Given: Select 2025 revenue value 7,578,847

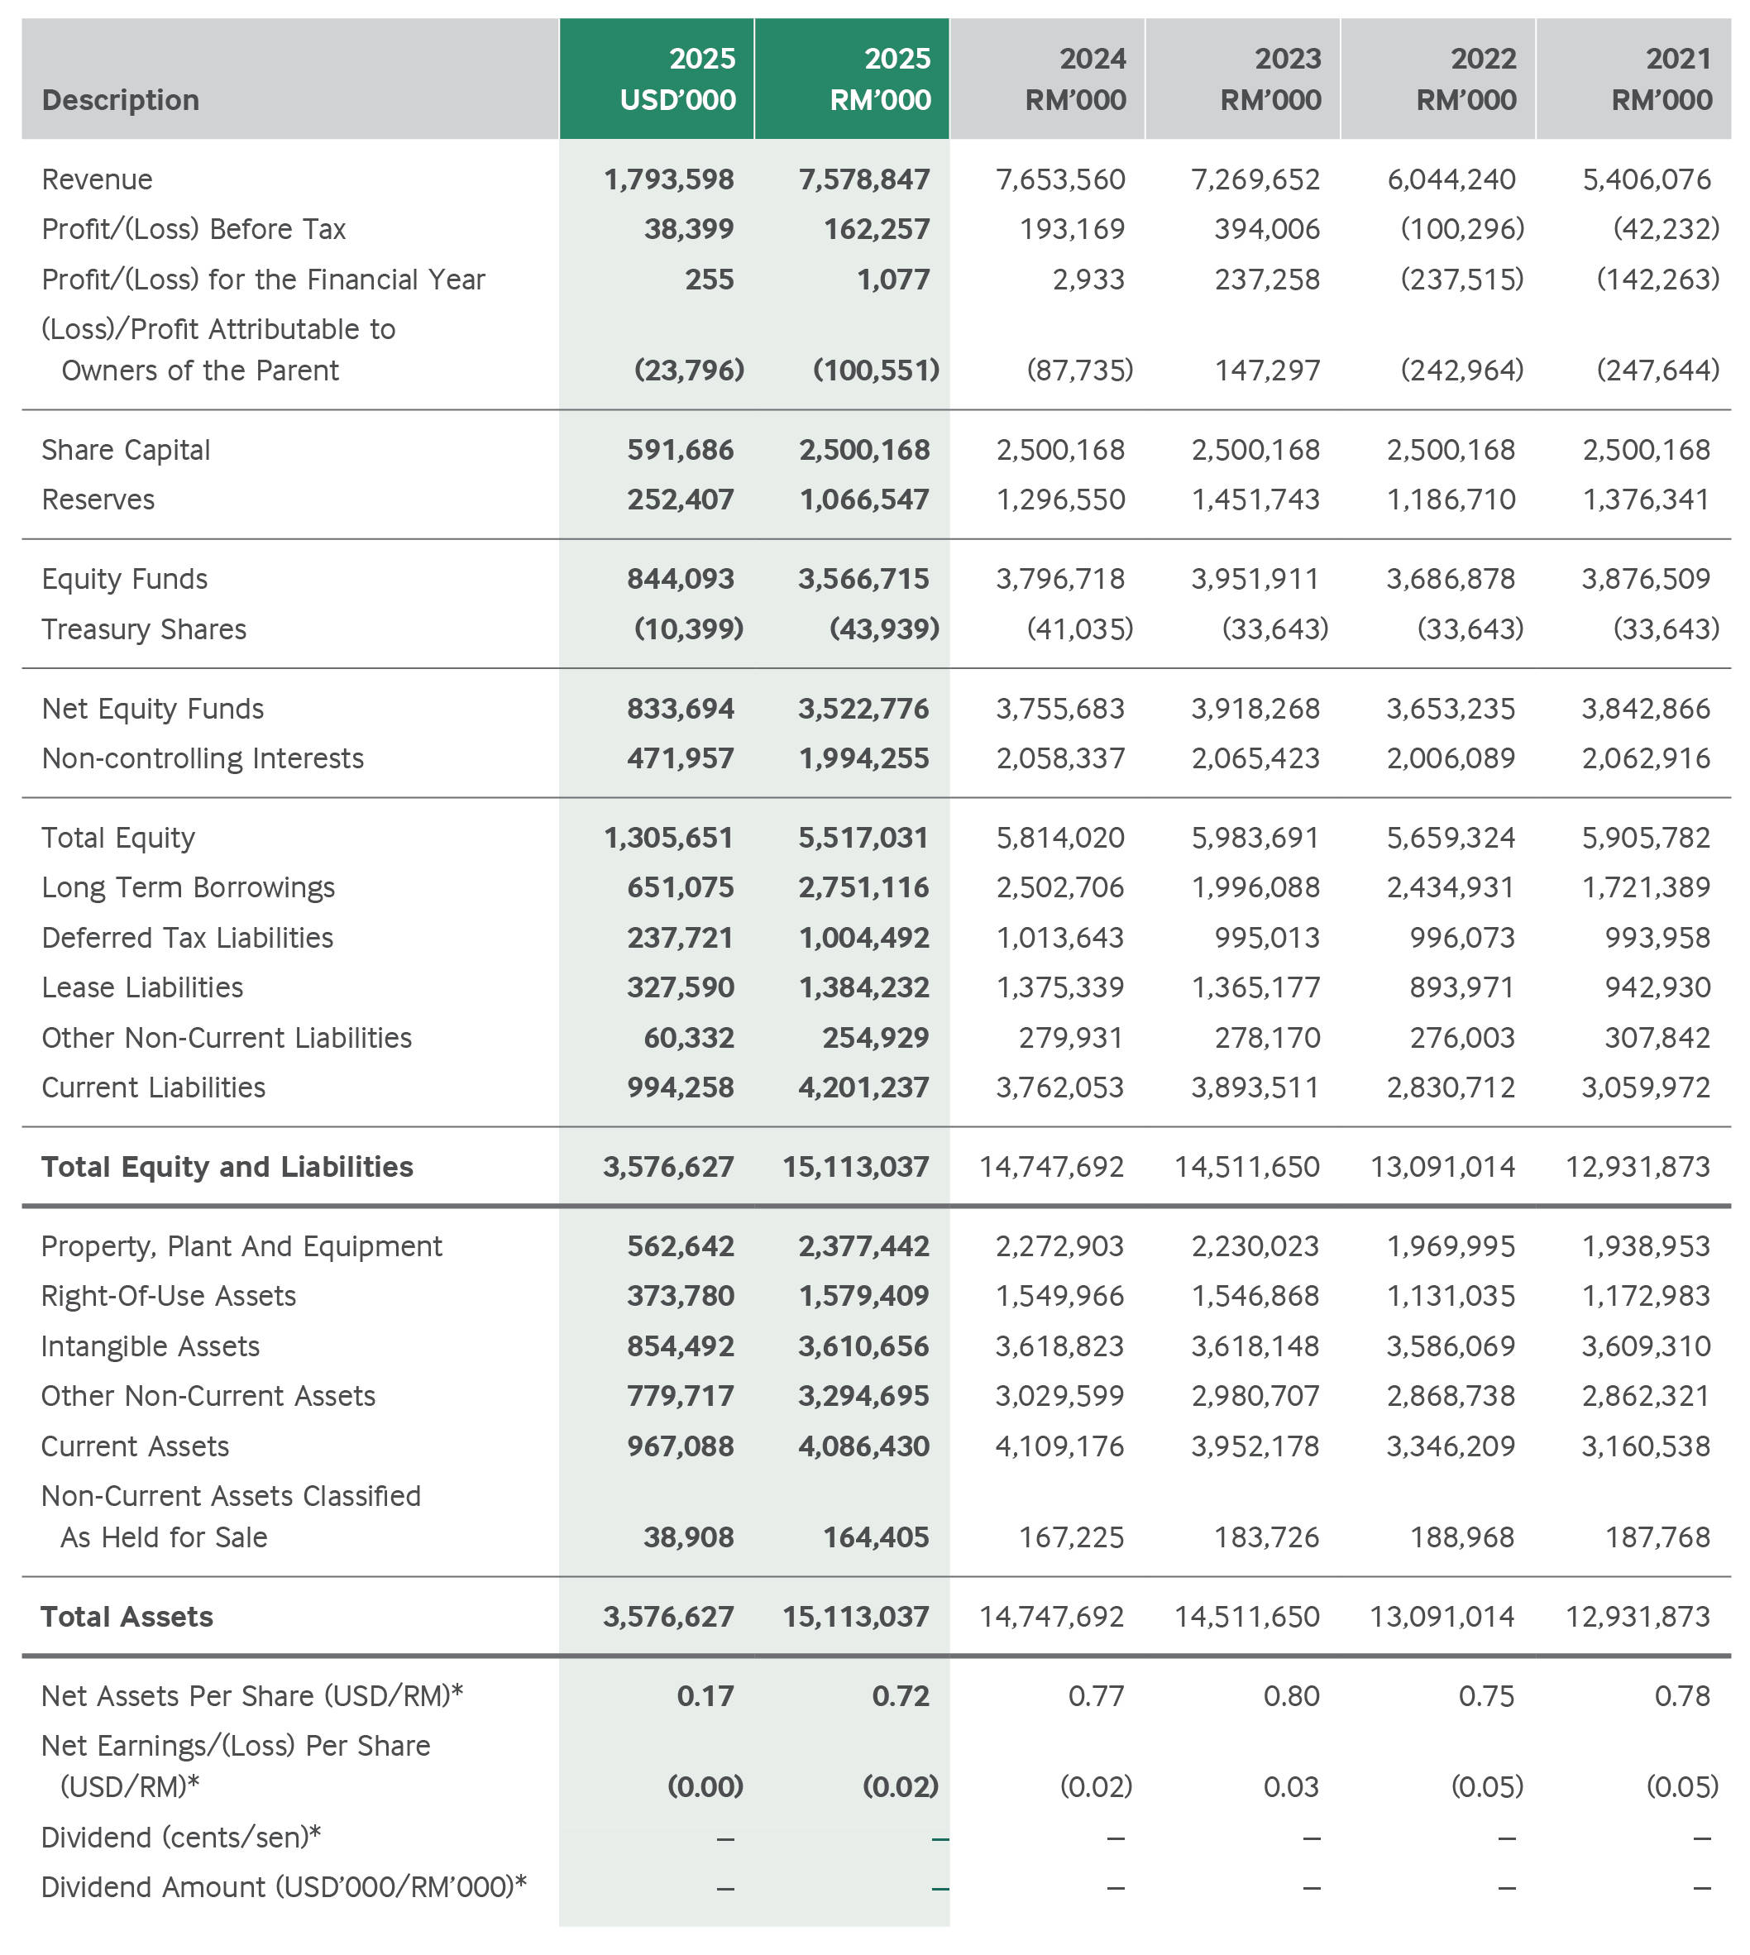Looking at the screenshot, I should click(863, 179).
